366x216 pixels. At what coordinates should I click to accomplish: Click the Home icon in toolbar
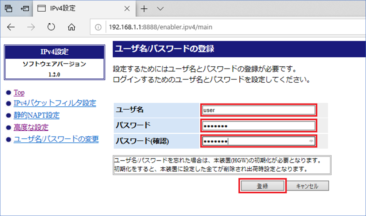coord(72,27)
